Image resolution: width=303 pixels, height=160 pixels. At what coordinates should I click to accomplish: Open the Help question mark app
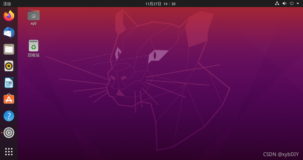click(9, 116)
